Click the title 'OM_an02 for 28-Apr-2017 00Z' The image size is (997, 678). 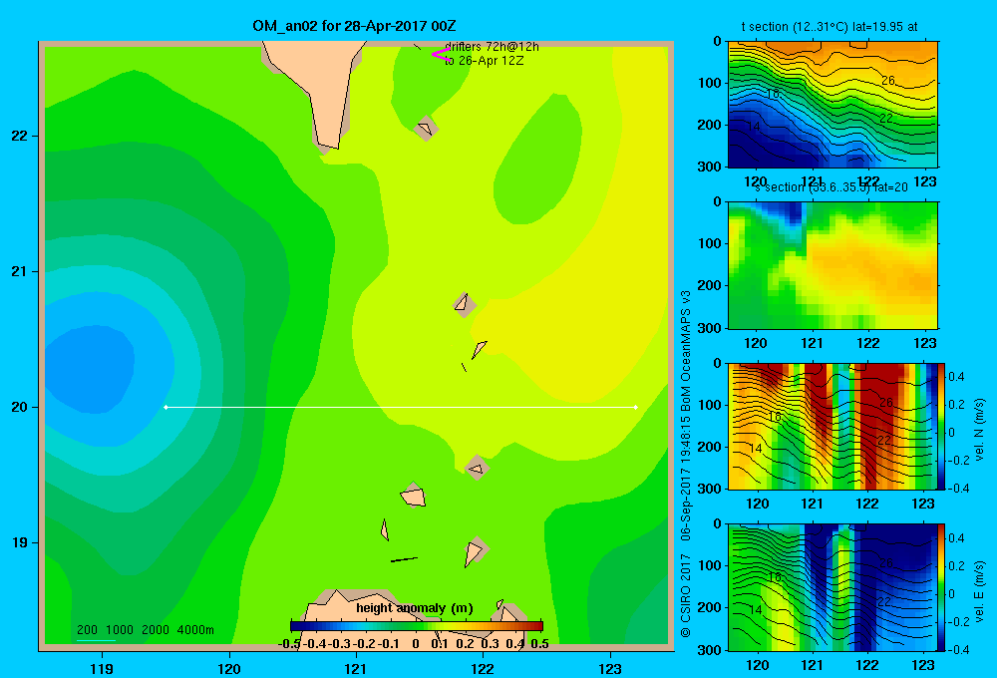point(354,26)
